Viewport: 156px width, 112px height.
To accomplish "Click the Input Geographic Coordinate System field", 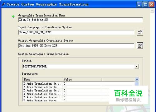I will point(76,32).
